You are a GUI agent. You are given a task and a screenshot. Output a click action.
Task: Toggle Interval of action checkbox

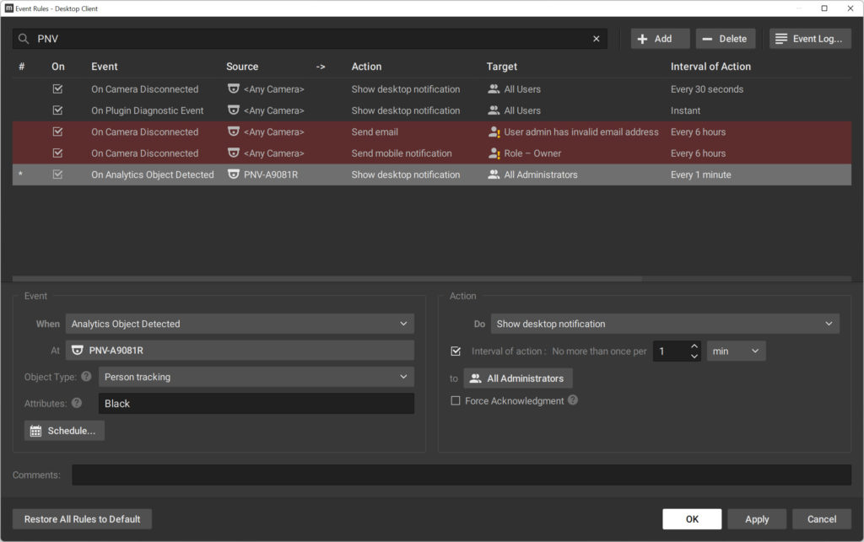point(456,351)
